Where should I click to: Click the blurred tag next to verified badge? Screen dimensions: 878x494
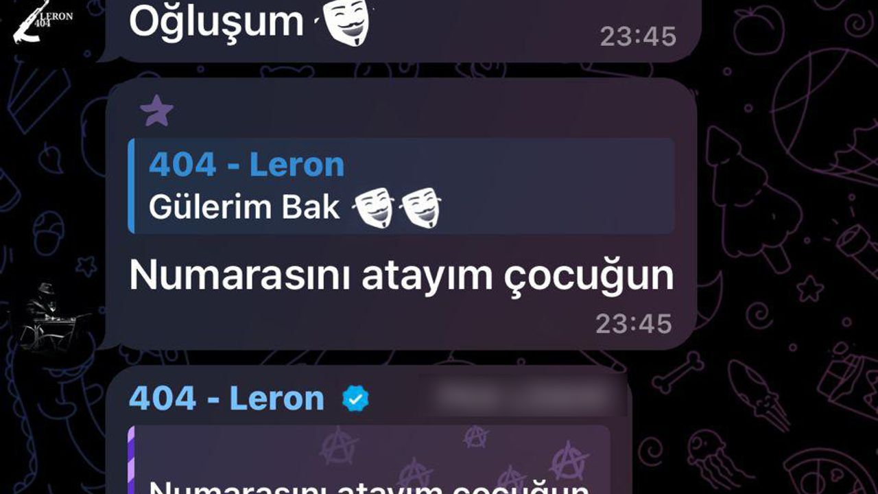(524, 395)
